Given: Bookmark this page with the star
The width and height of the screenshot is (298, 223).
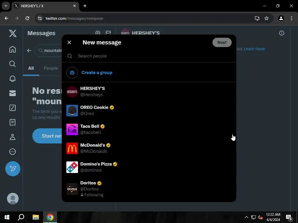Looking at the screenshot, I should click(x=267, y=18).
